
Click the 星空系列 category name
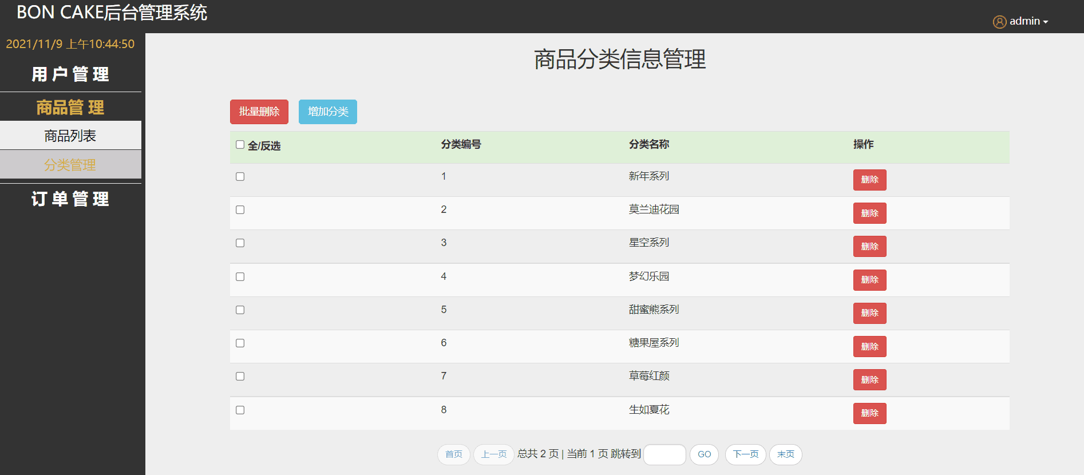click(x=649, y=243)
